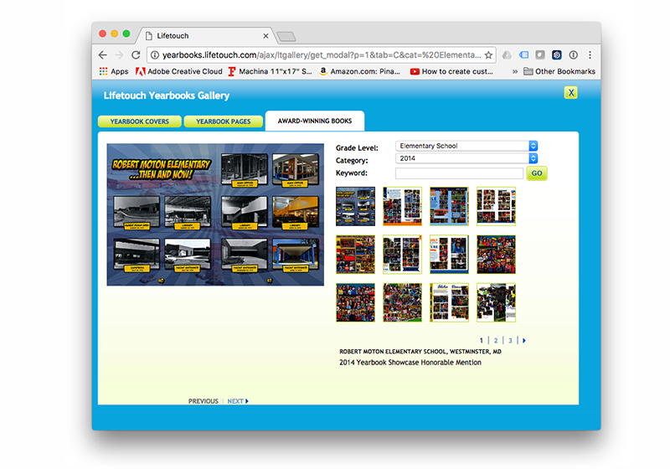Image resolution: width=670 pixels, height=469 pixels.
Task: Focus the Keyword input field
Action: 459,173
